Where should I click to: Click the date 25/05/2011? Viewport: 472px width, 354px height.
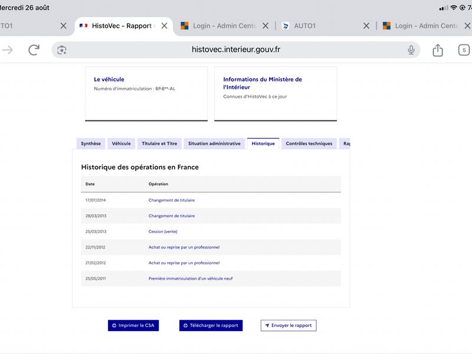pos(96,278)
